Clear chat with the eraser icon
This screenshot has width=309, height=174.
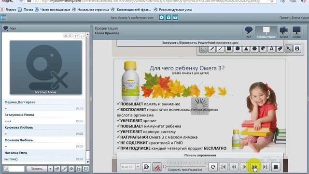(57, 169)
